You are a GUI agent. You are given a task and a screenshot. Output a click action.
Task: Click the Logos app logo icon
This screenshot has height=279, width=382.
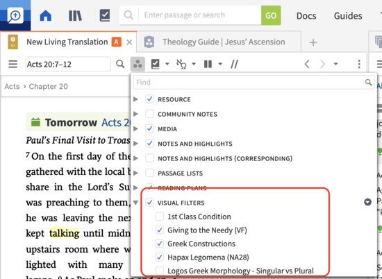pos(15,15)
